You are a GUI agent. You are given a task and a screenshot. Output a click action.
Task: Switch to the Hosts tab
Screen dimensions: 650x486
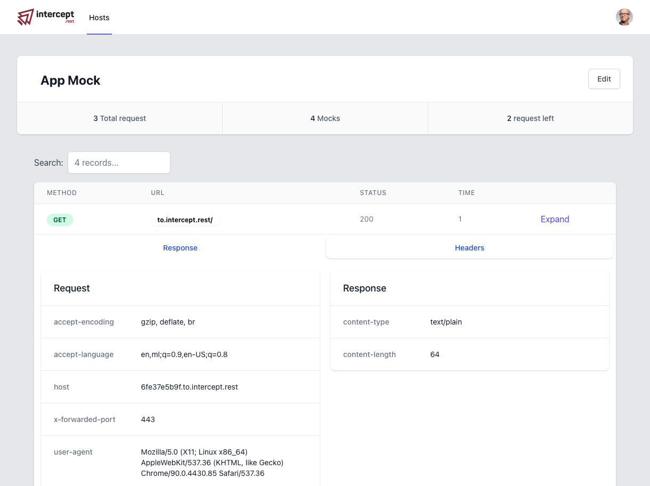(99, 18)
